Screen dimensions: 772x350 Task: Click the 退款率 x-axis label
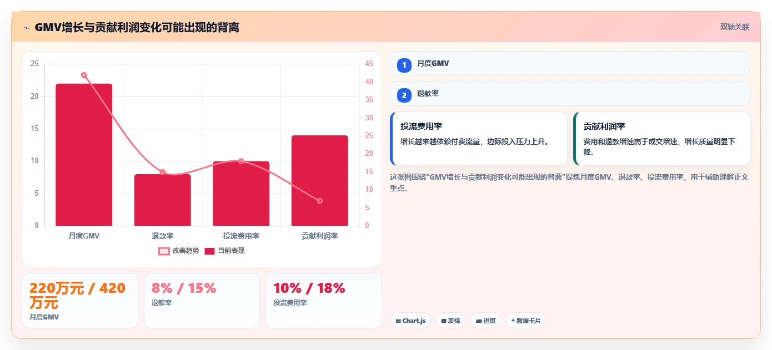163,236
